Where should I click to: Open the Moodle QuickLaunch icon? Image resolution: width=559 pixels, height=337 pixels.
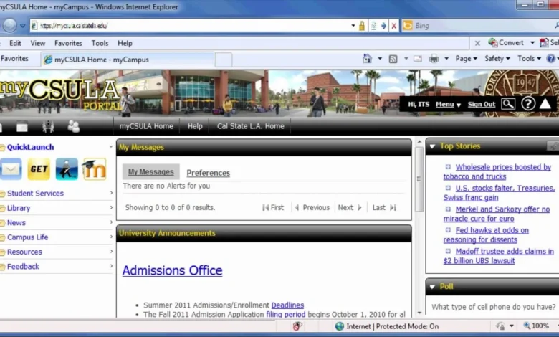(95, 169)
